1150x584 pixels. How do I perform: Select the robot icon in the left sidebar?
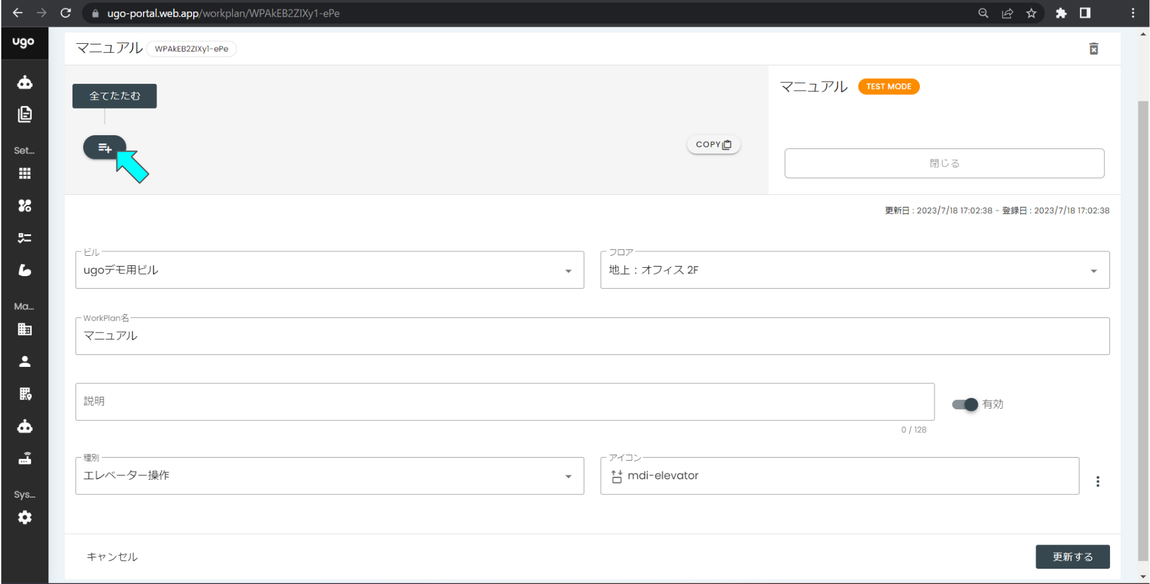tap(25, 81)
